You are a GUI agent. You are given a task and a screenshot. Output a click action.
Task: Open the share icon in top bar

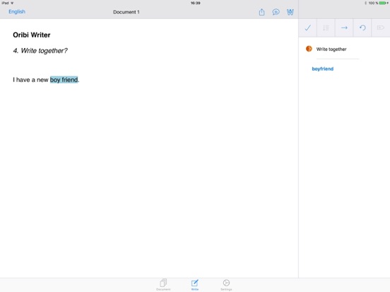[261, 12]
